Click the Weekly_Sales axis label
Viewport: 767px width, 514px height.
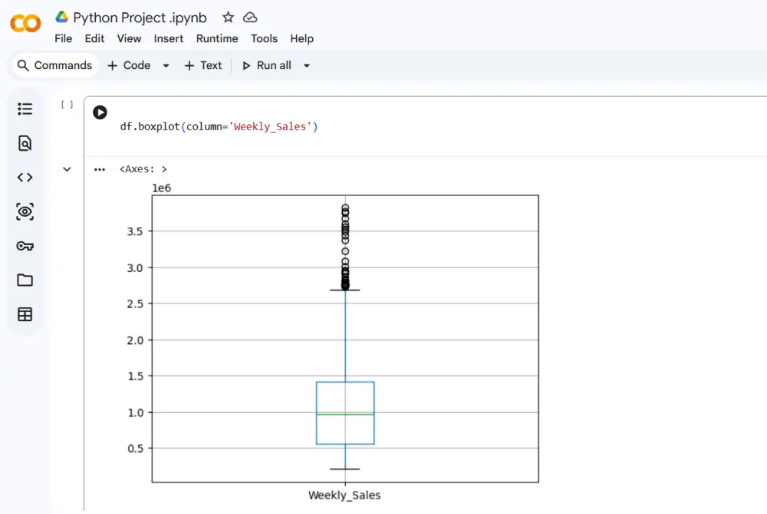point(344,496)
